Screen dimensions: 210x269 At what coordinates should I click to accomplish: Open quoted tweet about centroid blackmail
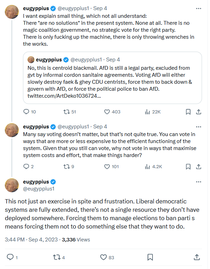112,78
